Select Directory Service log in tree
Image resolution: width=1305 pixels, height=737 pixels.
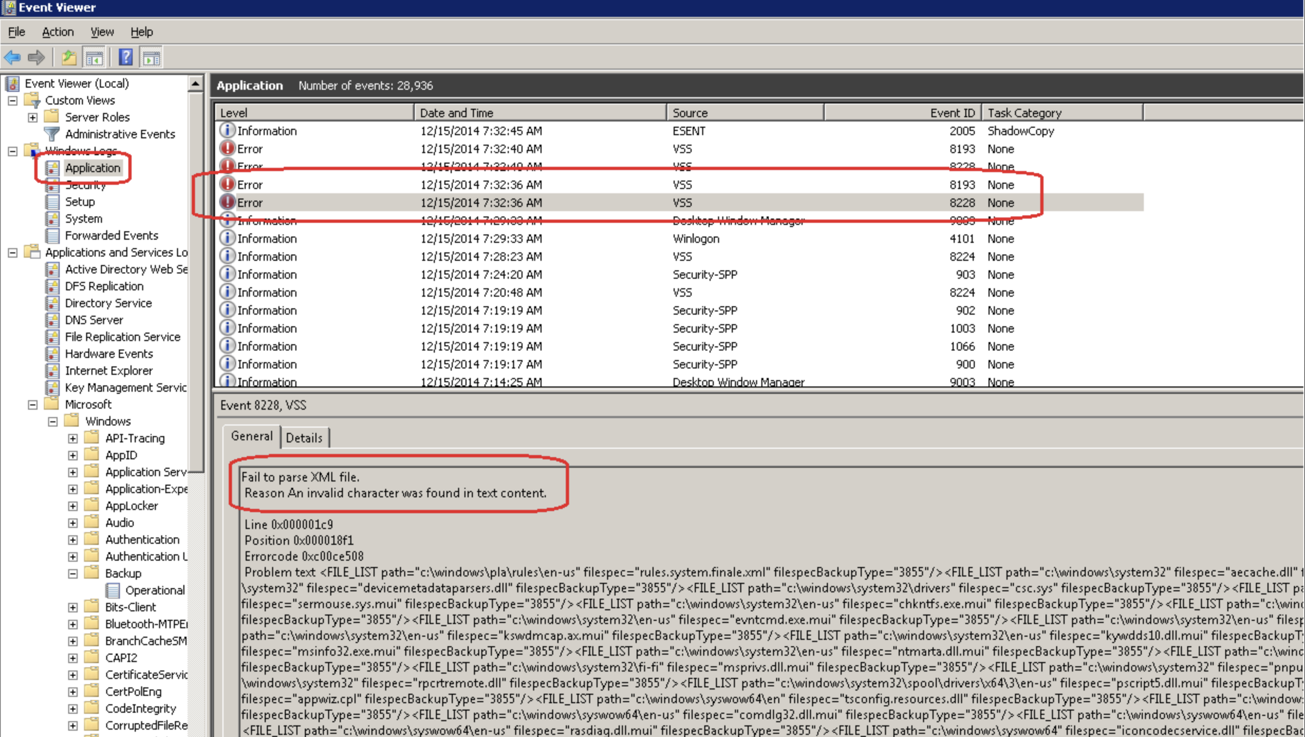coord(108,303)
